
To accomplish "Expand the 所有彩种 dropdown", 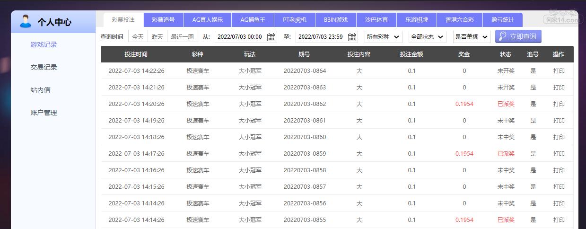I will click(x=384, y=37).
